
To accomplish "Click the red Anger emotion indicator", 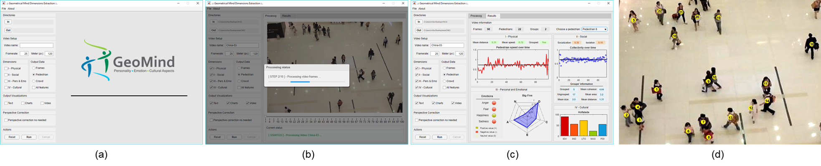I will point(494,103).
